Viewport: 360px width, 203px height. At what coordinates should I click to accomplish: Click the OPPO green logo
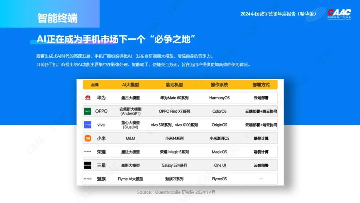pos(87,111)
